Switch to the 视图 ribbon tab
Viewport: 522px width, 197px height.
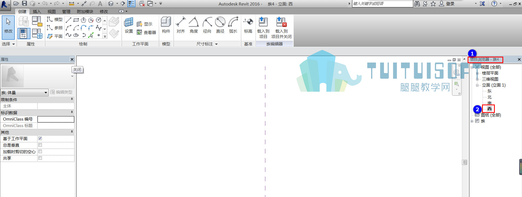coord(51,11)
